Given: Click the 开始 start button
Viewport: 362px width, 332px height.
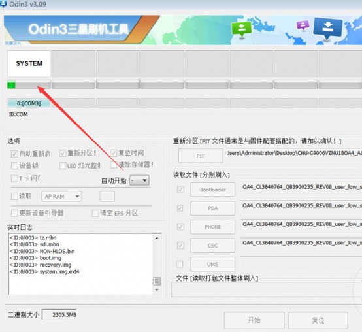Looking at the screenshot, I should pos(254,320).
